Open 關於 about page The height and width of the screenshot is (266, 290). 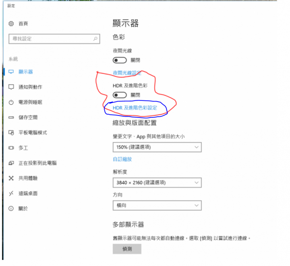click(23, 208)
